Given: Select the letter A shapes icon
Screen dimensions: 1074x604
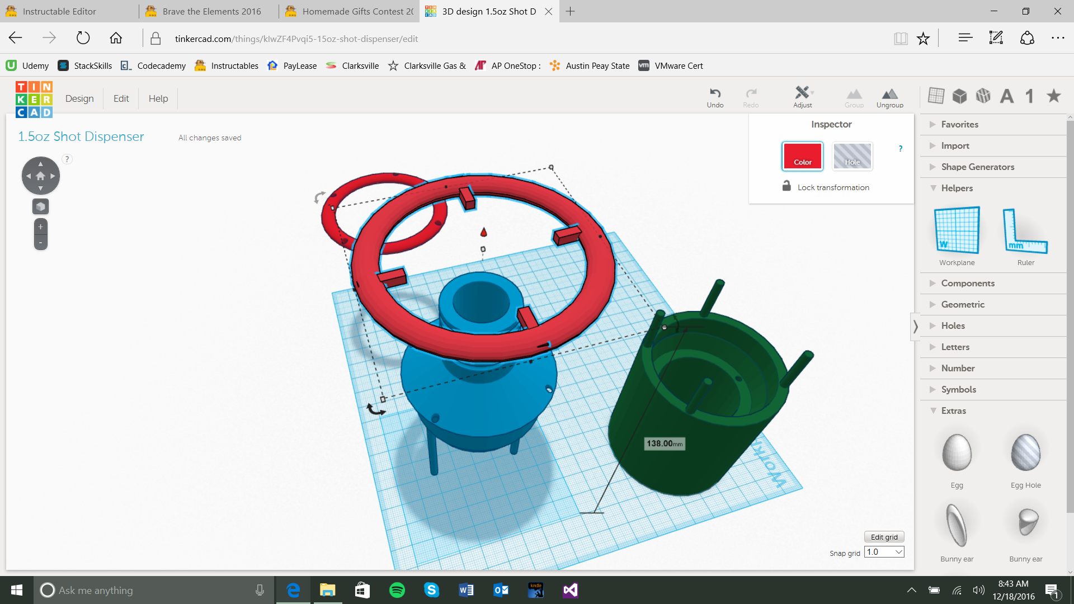Looking at the screenshot, I should (x=1007, y=96).
